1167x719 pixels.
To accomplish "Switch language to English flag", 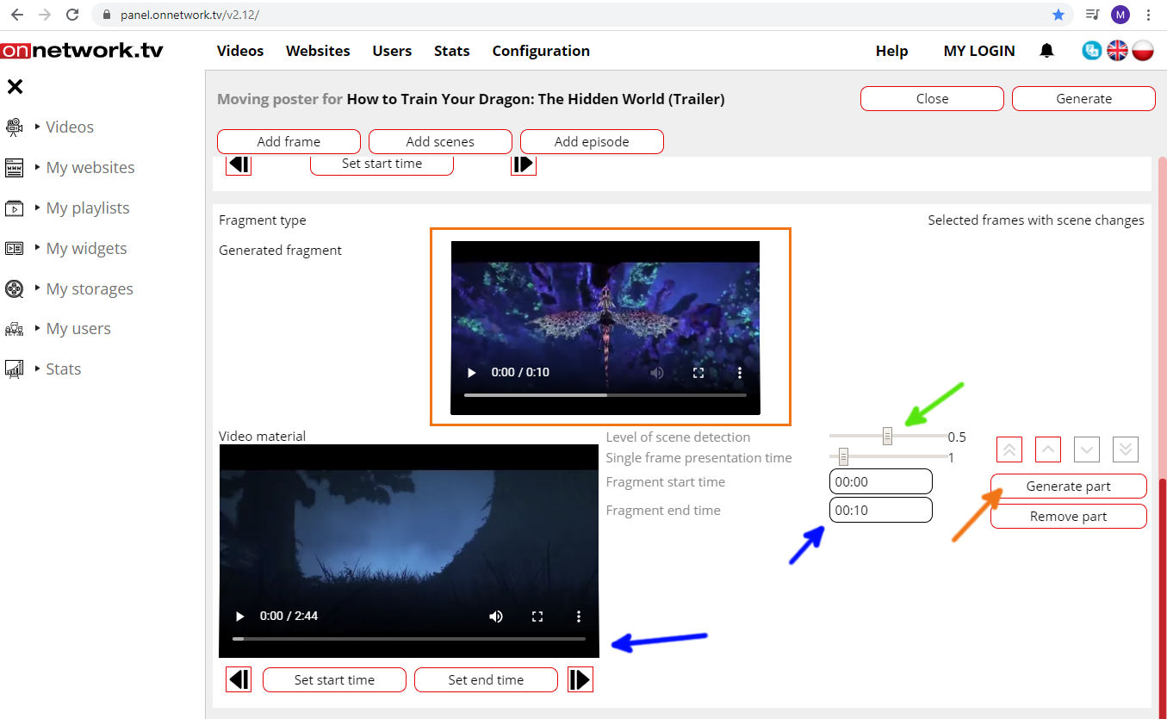I will pyautogui.click(x=1117, y=51).
